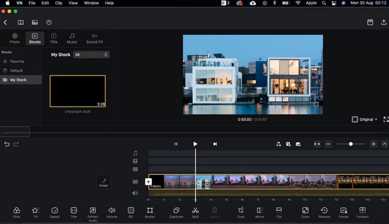Click the add text track icon
This screenshot has width=389, height=224.
tap(288, 144)
